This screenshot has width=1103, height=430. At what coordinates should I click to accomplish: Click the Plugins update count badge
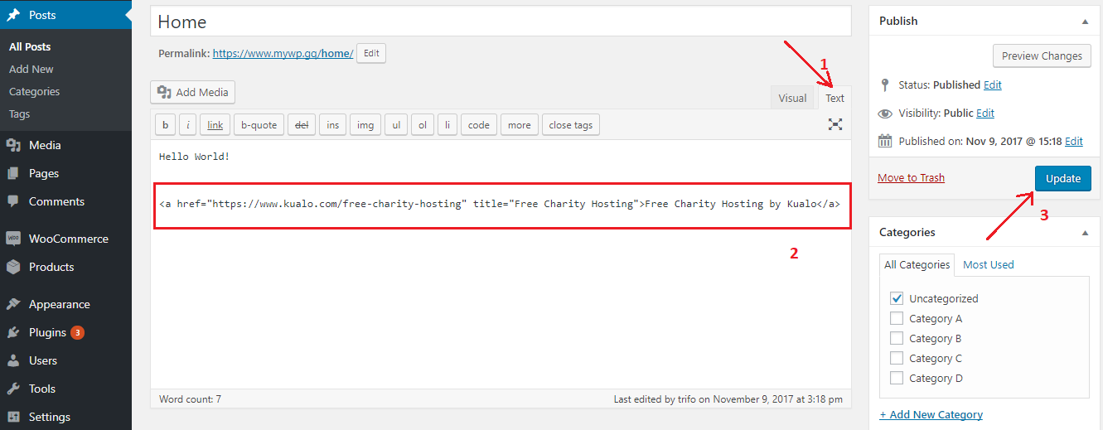[x=77, y=332]
